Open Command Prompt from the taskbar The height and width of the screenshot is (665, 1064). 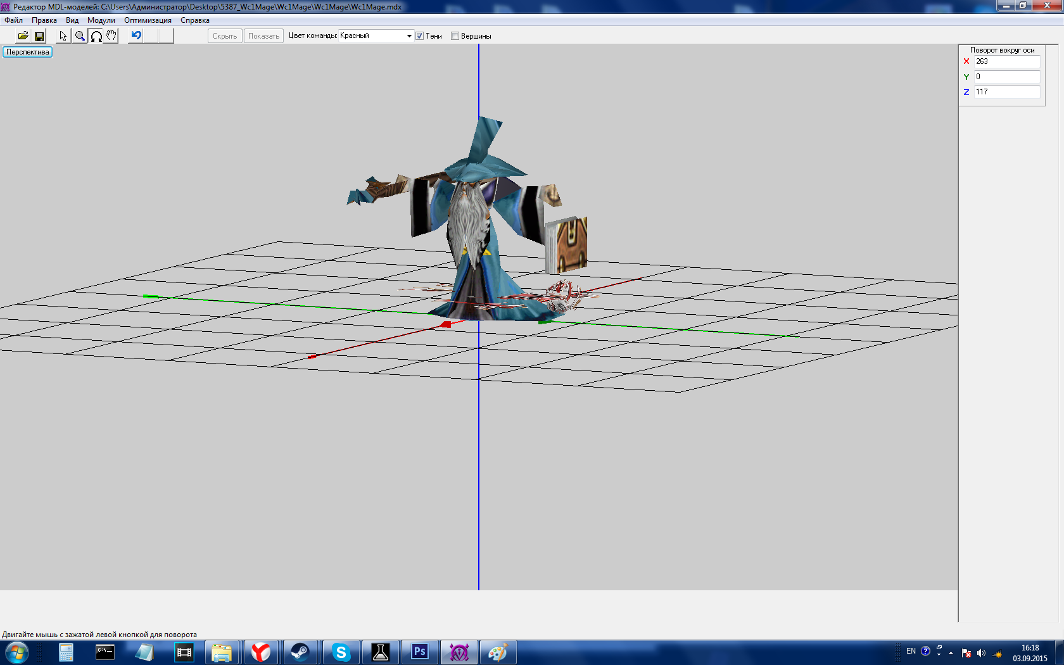[x=105, y=652]
